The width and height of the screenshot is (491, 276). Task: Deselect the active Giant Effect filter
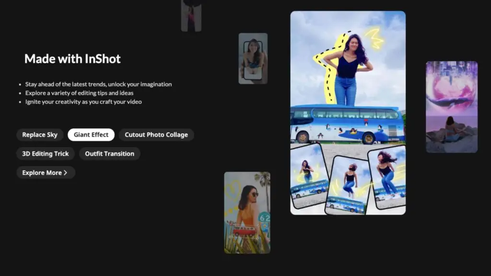coord(91,135)
